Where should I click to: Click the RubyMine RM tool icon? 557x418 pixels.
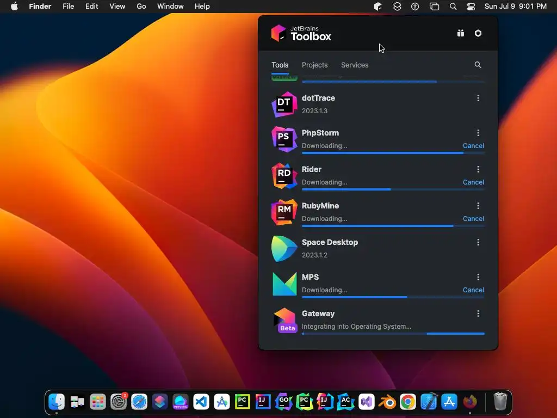284,212
